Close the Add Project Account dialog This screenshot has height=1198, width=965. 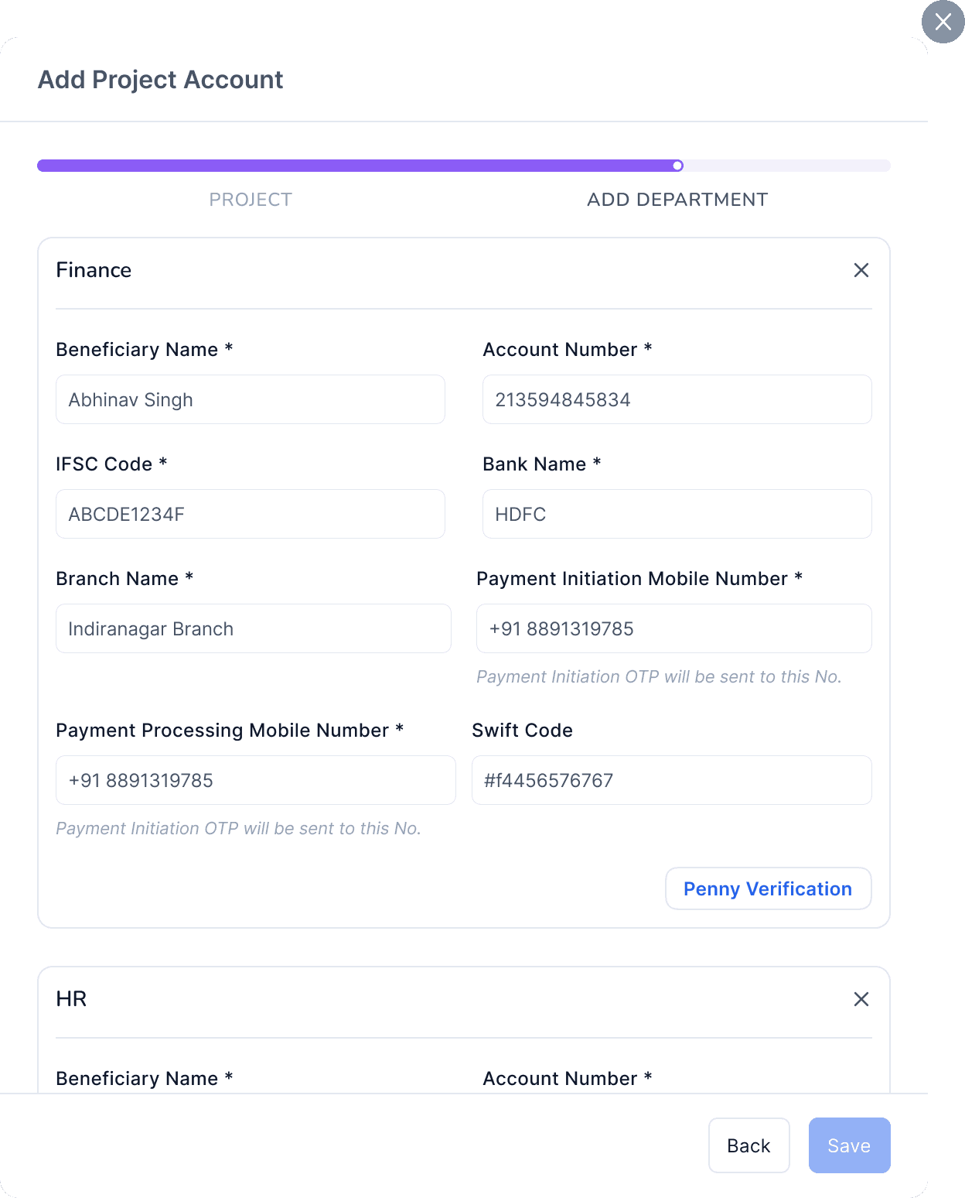point(943,22)
